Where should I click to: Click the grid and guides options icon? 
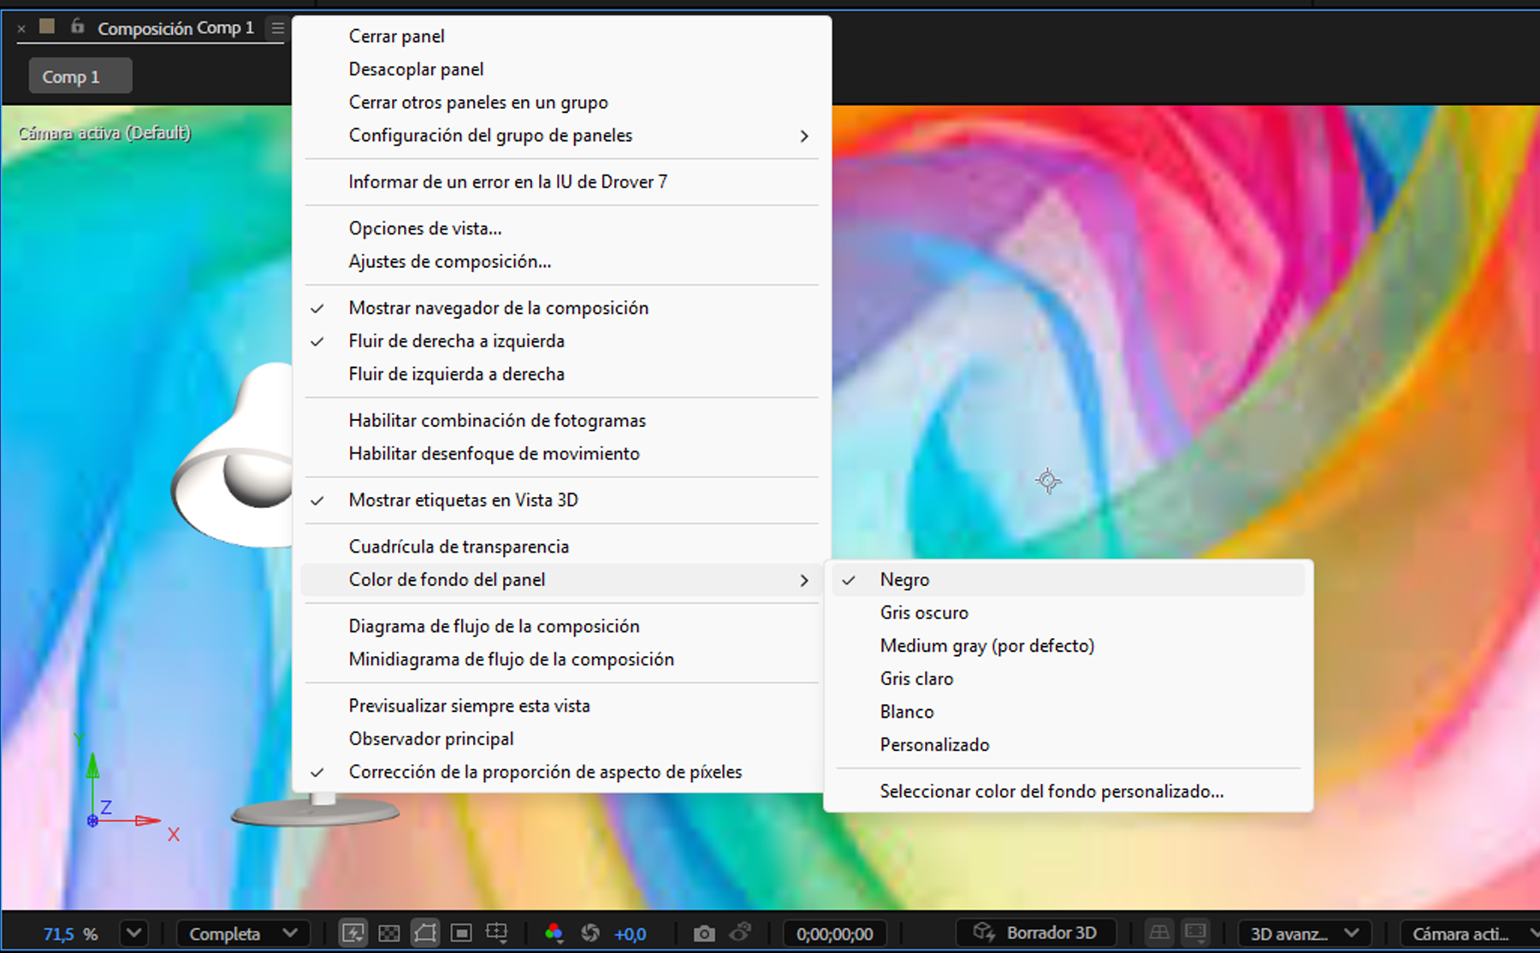point(497,933)
